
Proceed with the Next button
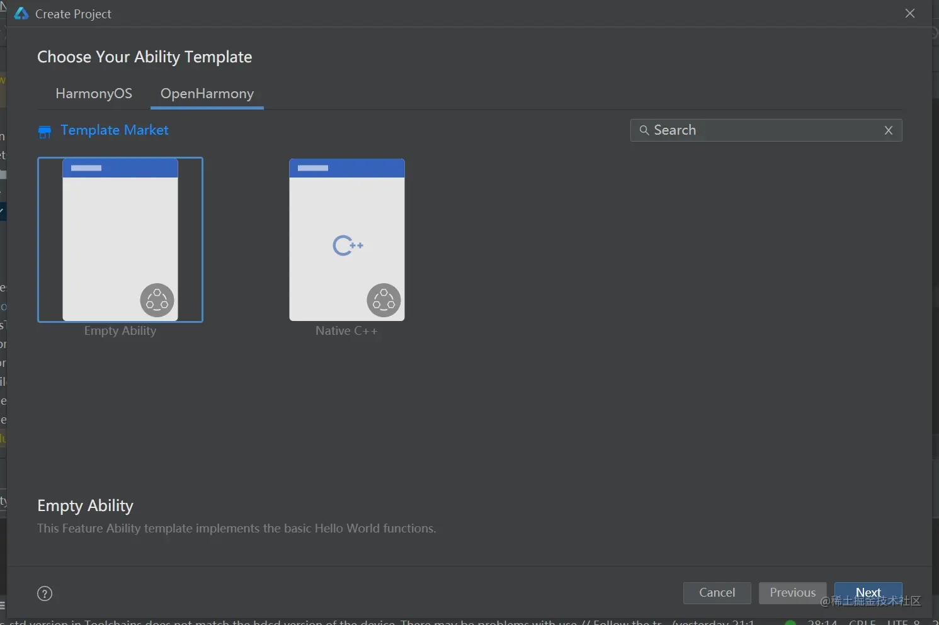[x=868, y=593]
